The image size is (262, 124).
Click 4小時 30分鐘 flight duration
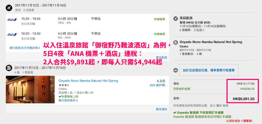coord(68,34)
